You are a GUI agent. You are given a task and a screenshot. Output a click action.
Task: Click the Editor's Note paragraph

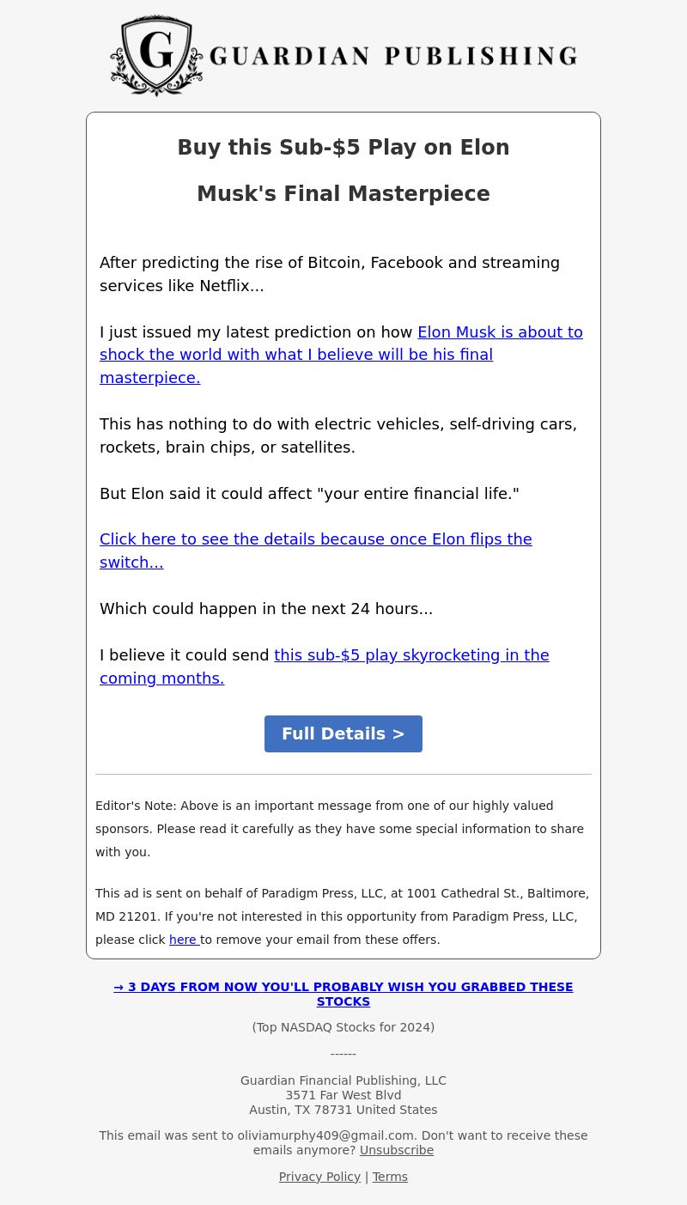(x=339, y=829)
